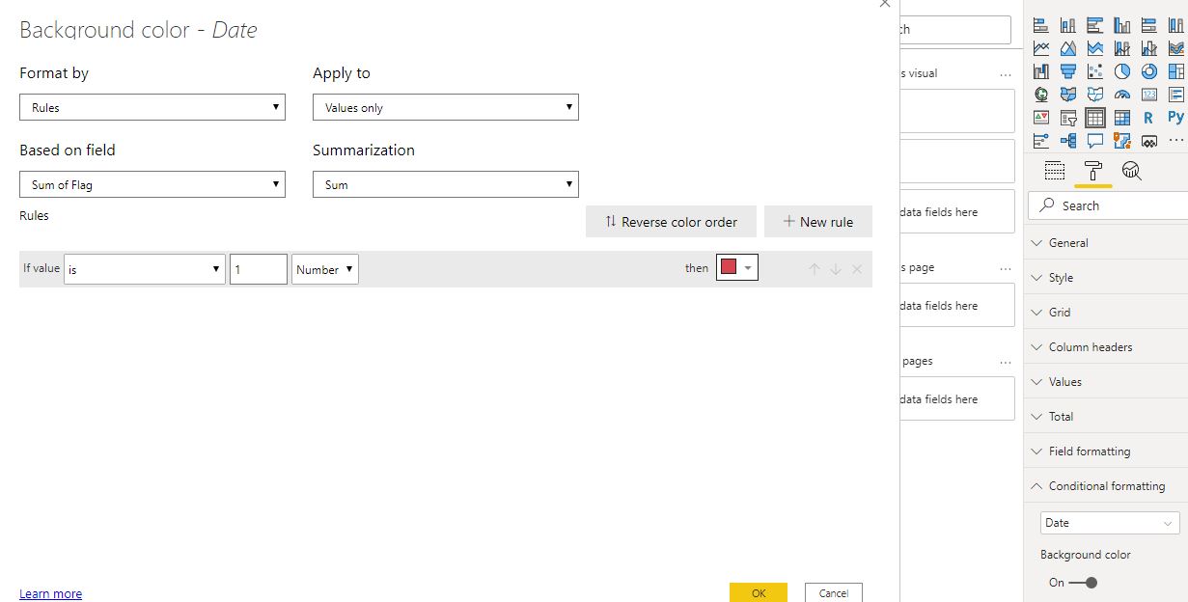The image size is (1188, 602).
Task: Expand the Total section
Action: coord(1105,417)
